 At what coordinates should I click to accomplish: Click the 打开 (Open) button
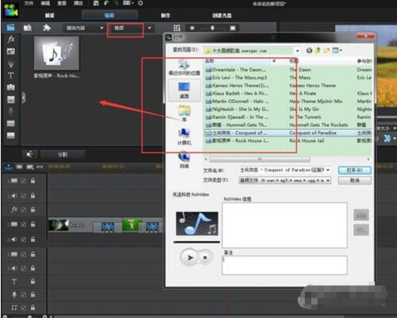pyautogui.click(x=355, y=170)
